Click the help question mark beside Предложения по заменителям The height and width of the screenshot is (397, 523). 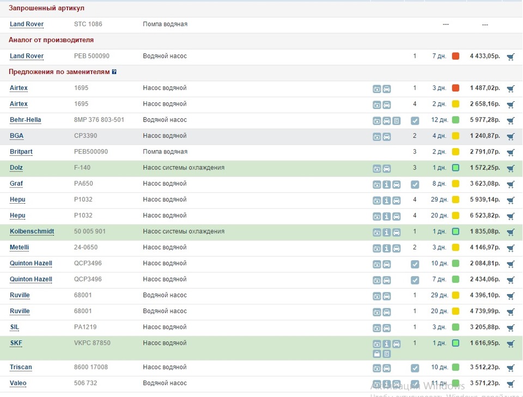coord(114,72)
